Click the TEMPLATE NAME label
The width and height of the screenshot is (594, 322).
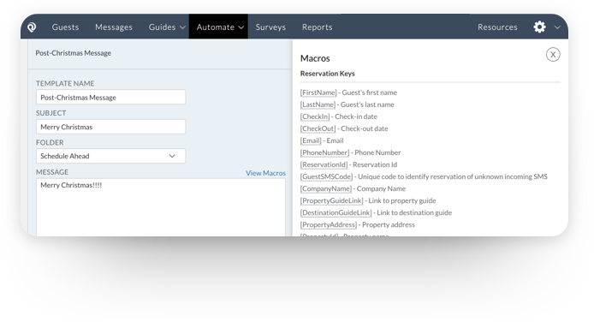[x=65, y=83]
